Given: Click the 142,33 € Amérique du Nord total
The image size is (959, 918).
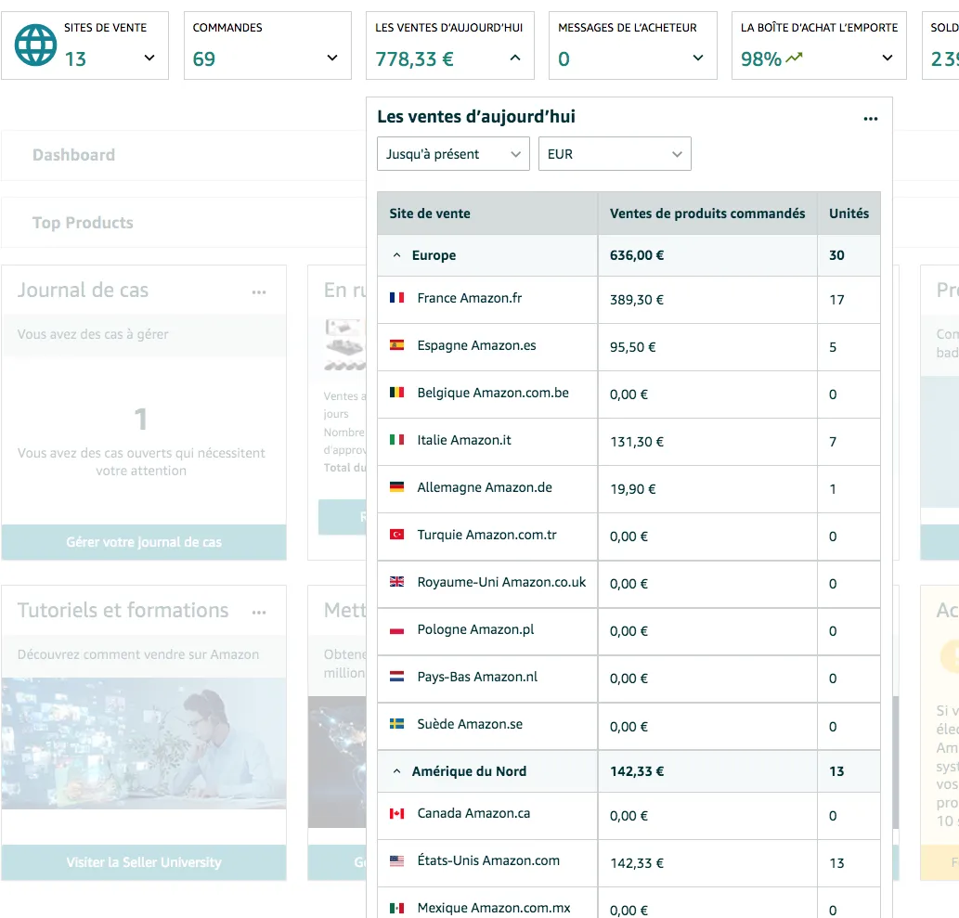Looking at the screenshot, I should point(636,771).
